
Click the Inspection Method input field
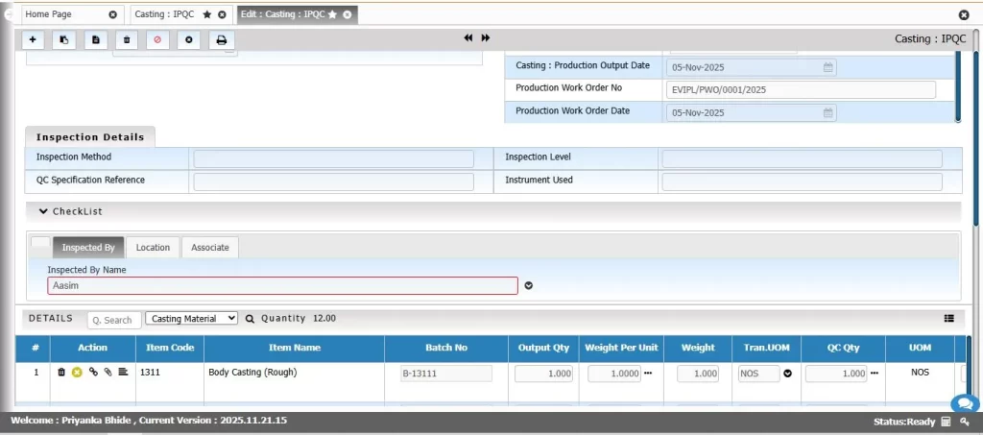click(x=333, y=158)
